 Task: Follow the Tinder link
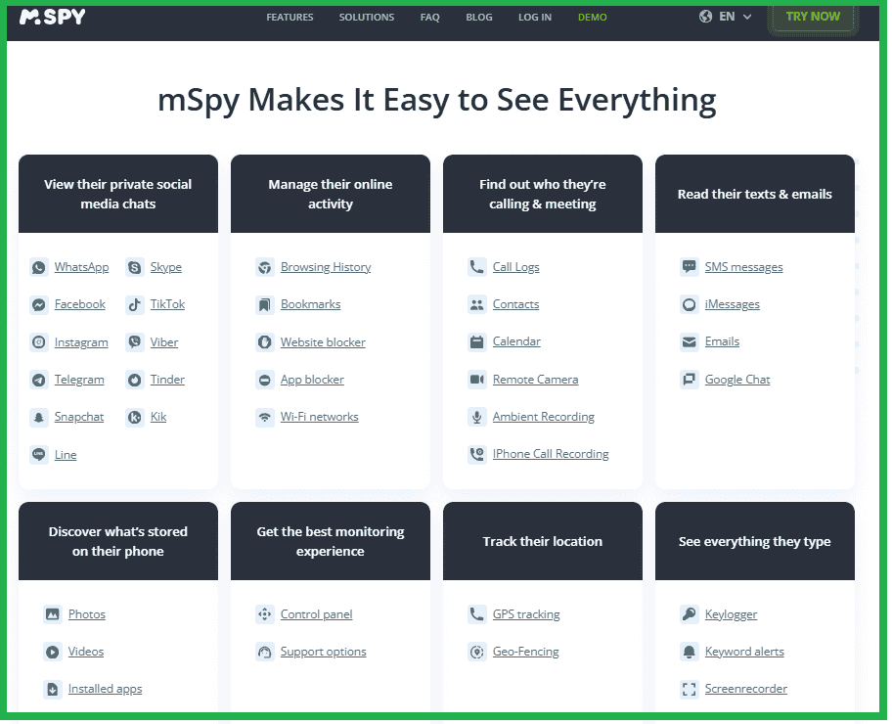pos(167,380)
